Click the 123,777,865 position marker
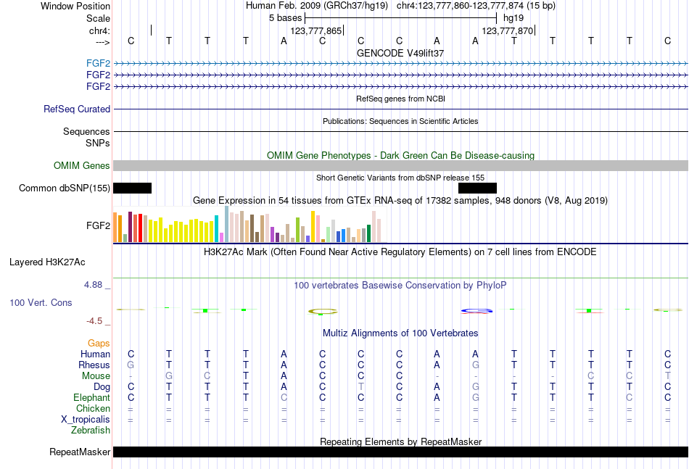Viewport: 689px width, 469px height. (x=316, y=30)
